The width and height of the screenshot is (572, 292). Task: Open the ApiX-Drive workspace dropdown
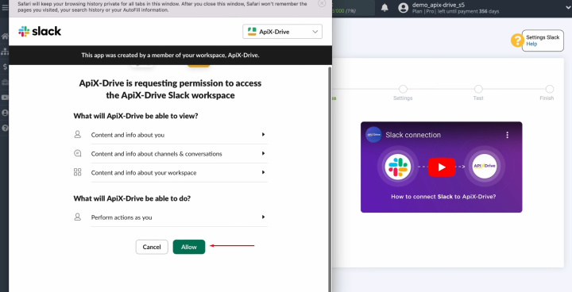(x=282, y=32)
